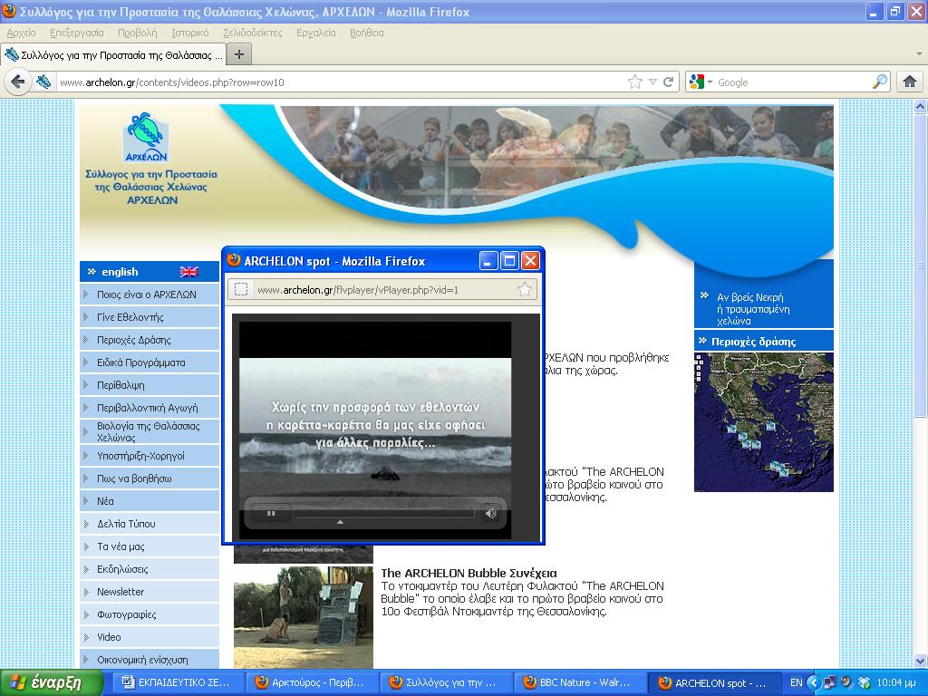928x696 pixels.
Task: Open the Περιοχές δράσης heading on right
Action: (753, 342)
